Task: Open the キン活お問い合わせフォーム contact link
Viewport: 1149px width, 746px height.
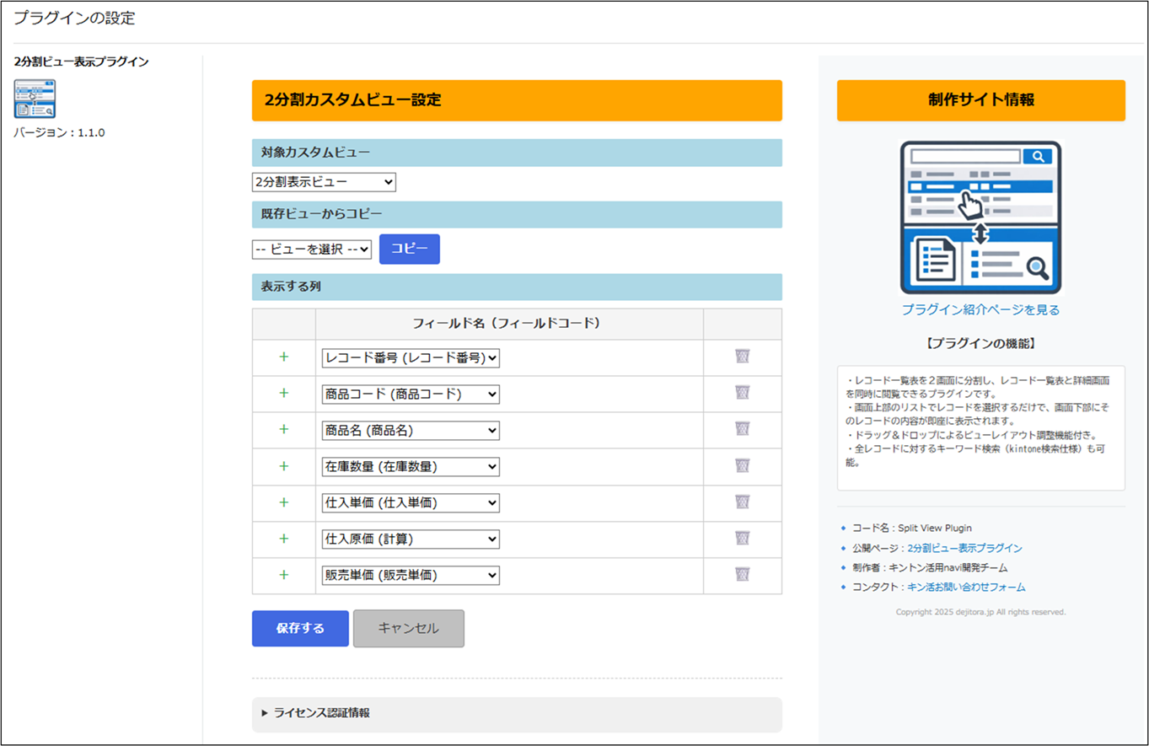Action: pos(966,587)
